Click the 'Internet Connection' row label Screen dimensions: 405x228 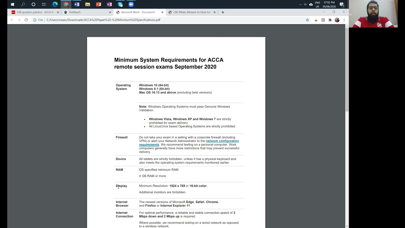(124, 215)
